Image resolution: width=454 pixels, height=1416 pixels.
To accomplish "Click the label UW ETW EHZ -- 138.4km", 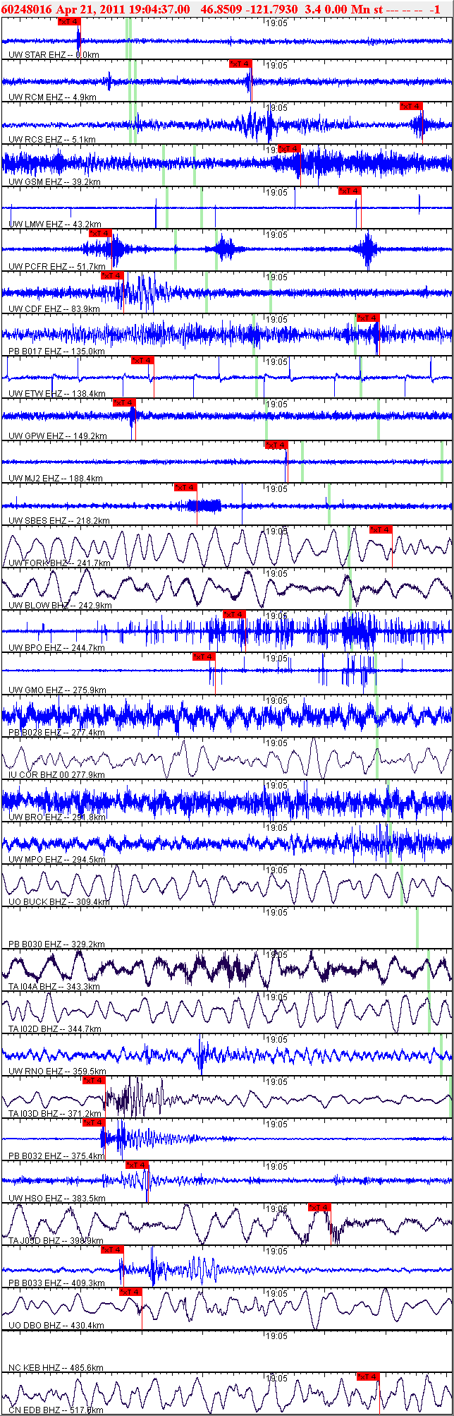I will point(57,394).
